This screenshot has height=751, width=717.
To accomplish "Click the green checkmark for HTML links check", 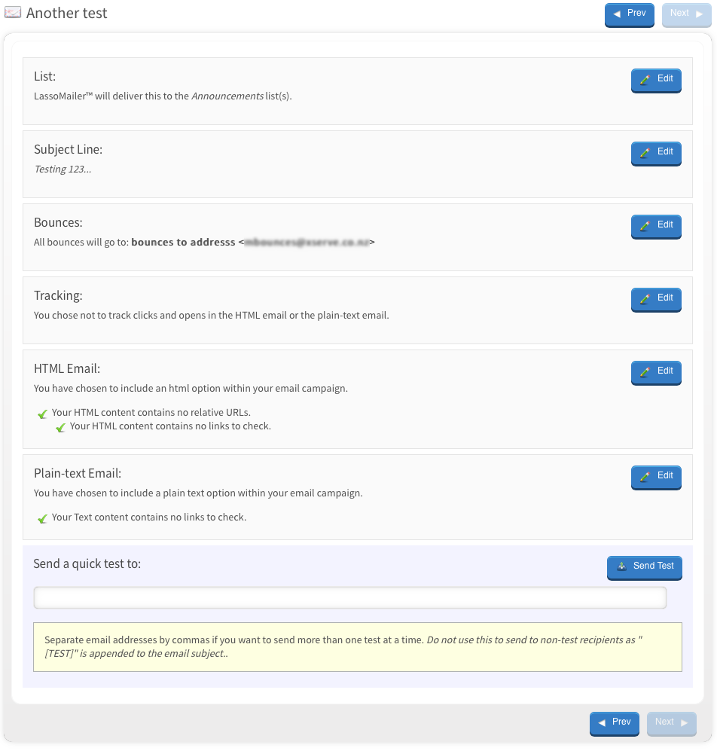I will pos(61,428).
